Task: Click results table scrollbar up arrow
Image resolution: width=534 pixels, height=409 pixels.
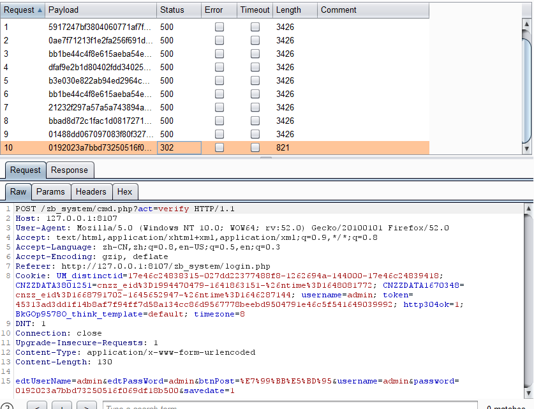Action: point(526,24)
